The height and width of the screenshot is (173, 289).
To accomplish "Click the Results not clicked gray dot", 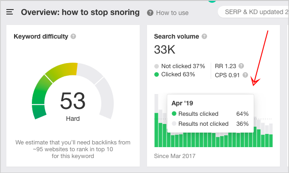I will point(174,124).
